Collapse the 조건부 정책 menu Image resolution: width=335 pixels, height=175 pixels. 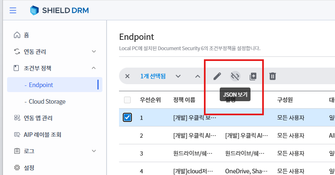[x=94, y=68]
